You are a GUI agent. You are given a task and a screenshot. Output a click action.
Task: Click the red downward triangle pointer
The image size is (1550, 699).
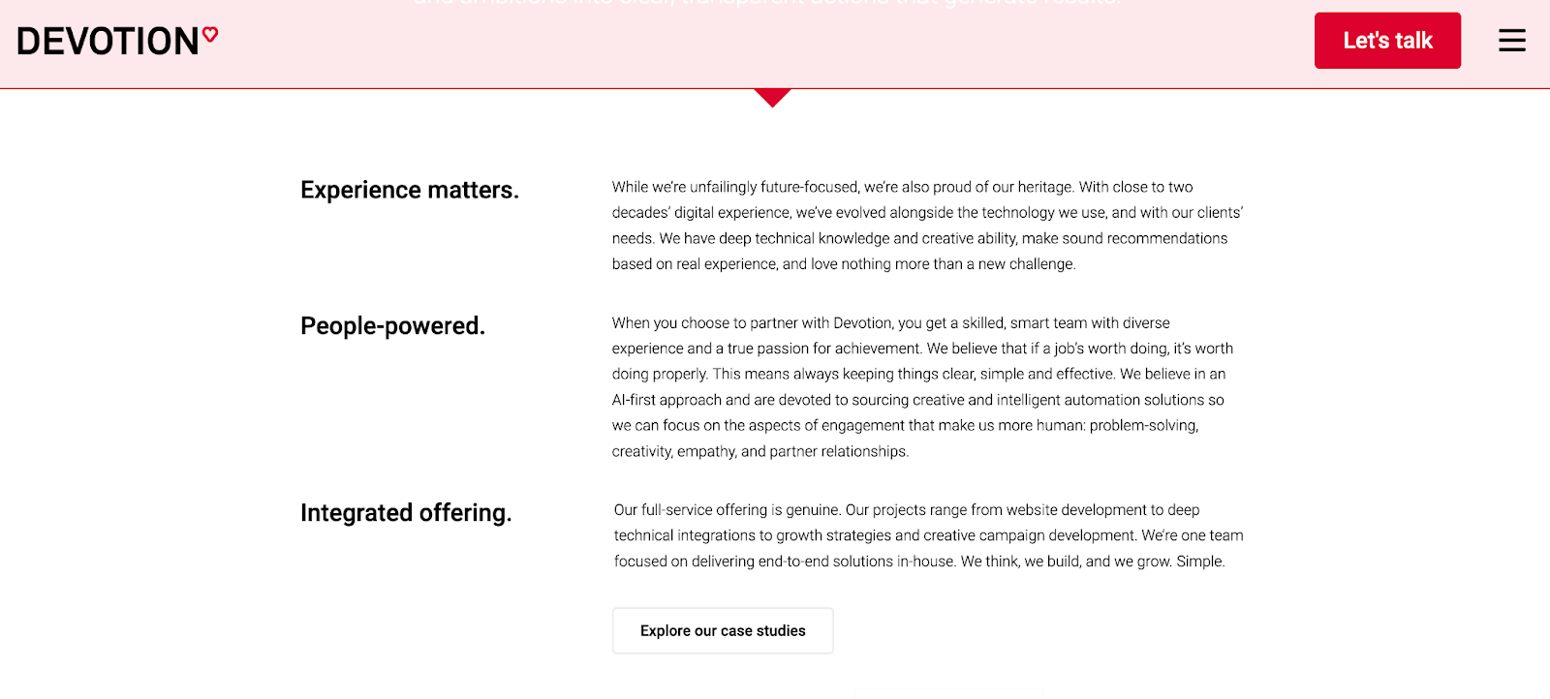pos(772,97)
